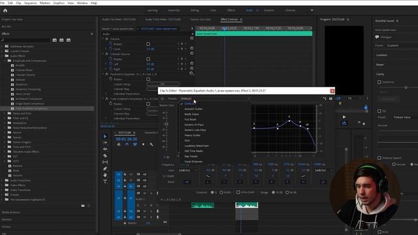Viewport: 418px width, 235px height.
Task: Switch to Audio Track Mixer tab
Action: pos(163,20)
